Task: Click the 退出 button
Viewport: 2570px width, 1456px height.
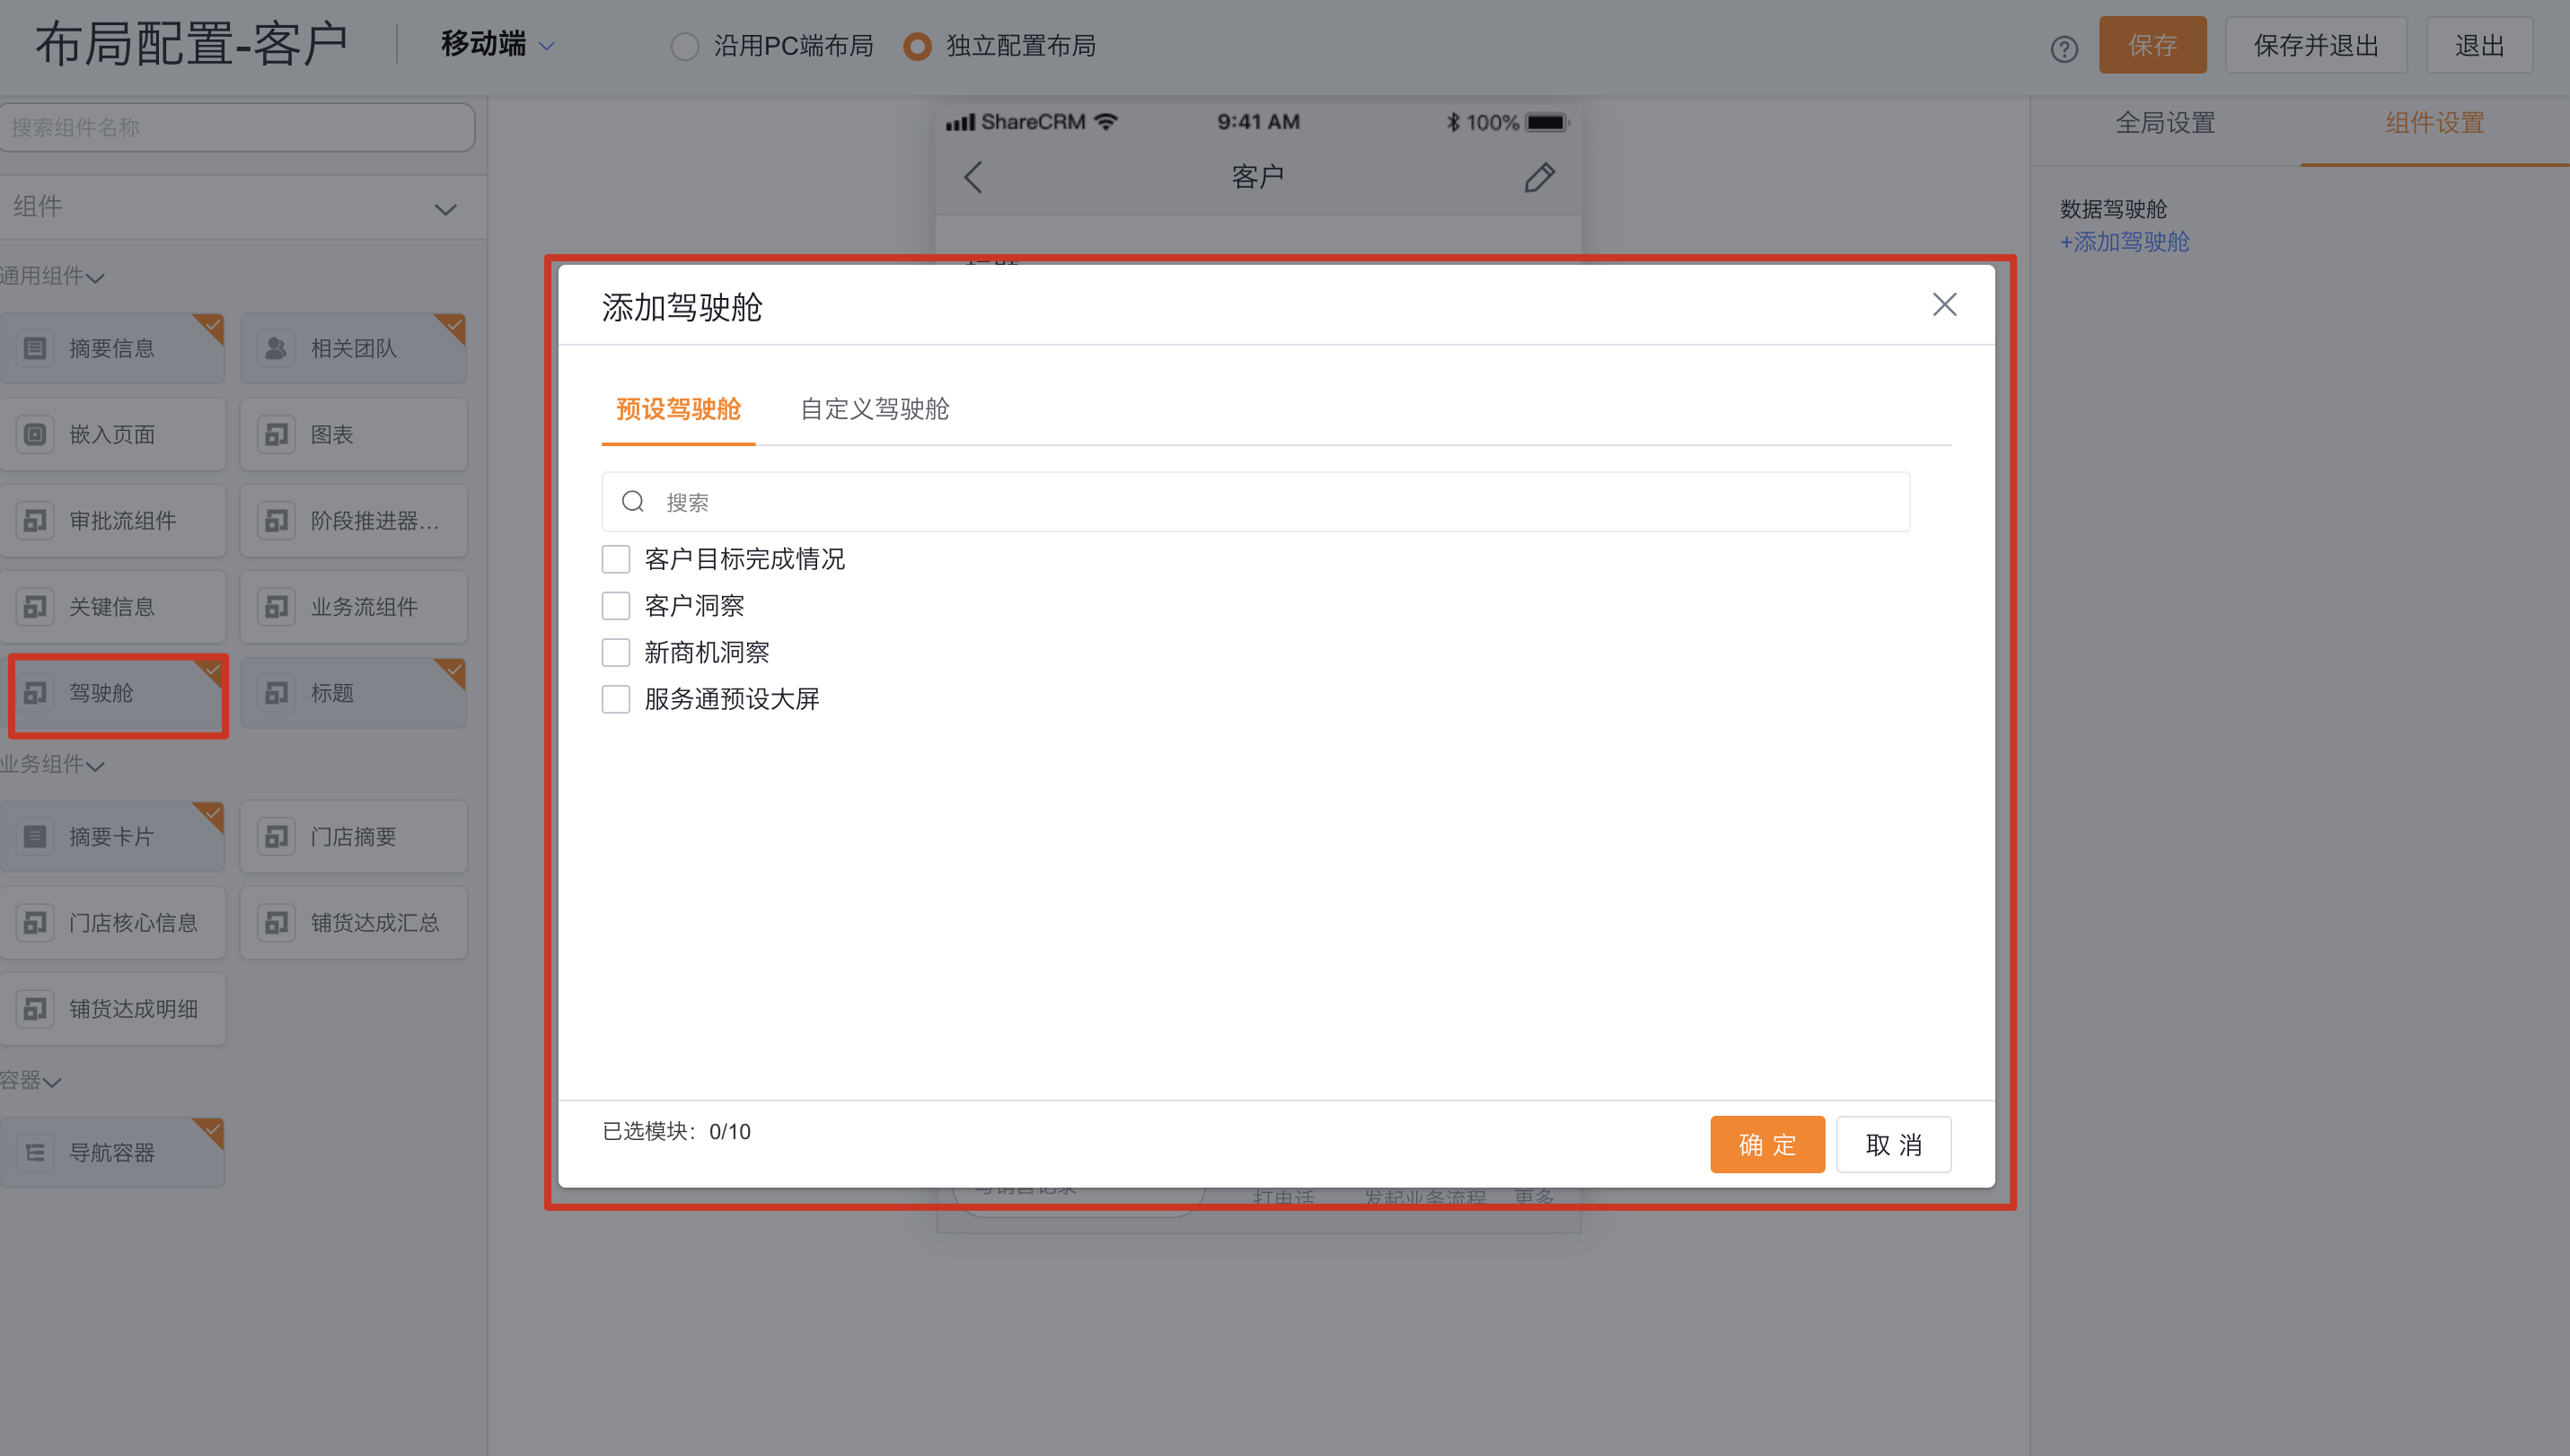Action: pyautogui.click(x=2479, y=45)
